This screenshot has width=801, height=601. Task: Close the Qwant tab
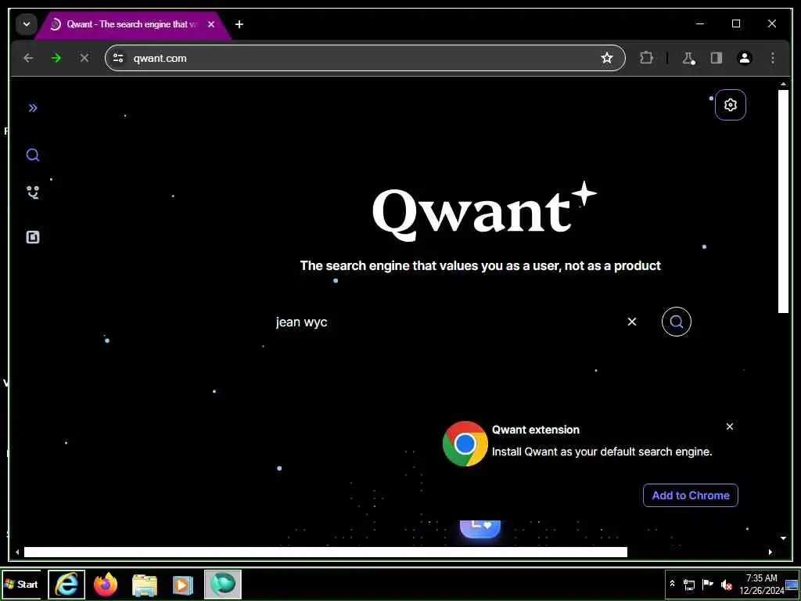tap(211, 24)
